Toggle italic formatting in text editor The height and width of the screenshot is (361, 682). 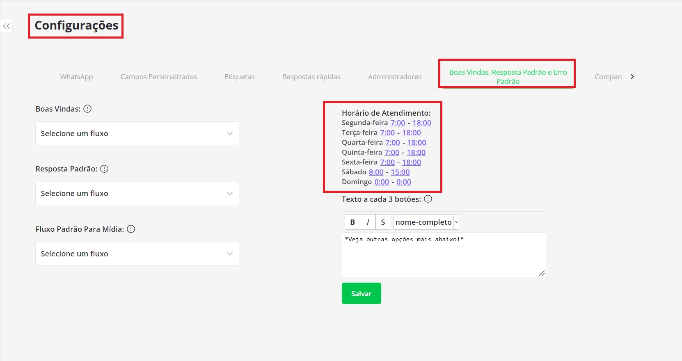(x=368, y=222)
